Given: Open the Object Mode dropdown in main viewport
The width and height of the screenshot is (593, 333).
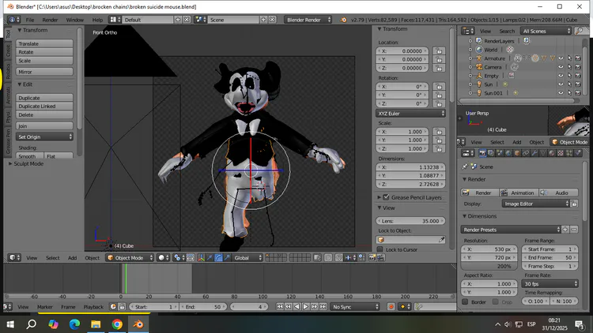Looking at the screenshot, I should (130, 258).
